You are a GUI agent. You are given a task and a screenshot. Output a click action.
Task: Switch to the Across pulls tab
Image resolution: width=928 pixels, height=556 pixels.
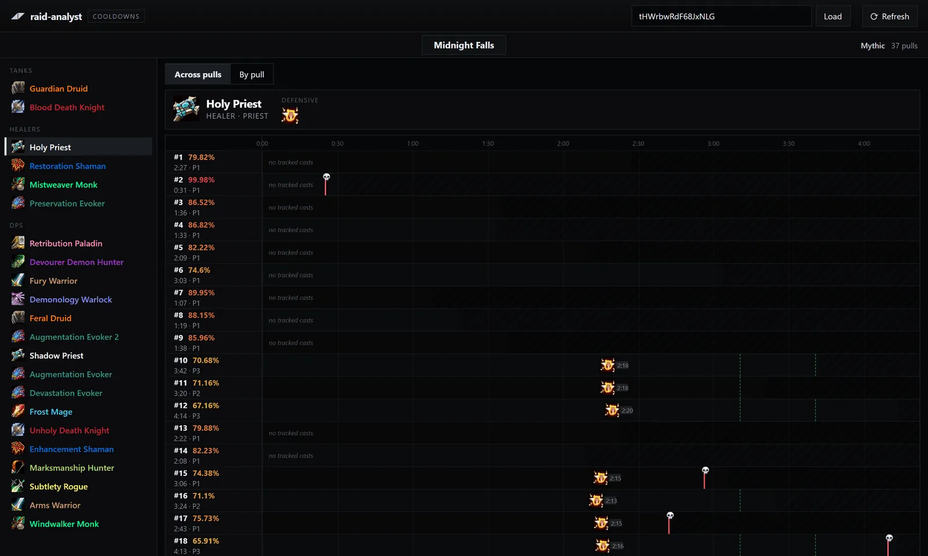198,74
